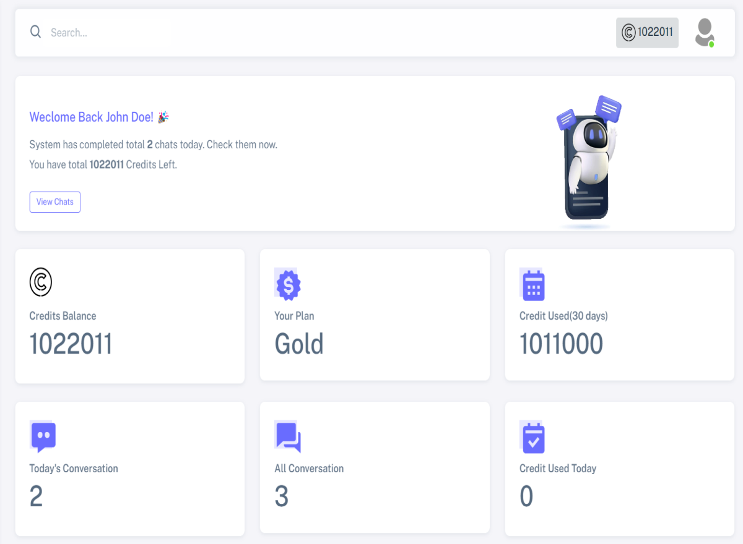This screenshot has width=743, height=544.
Task: Select the Gold plan text
Action: (x=299, y=344)
